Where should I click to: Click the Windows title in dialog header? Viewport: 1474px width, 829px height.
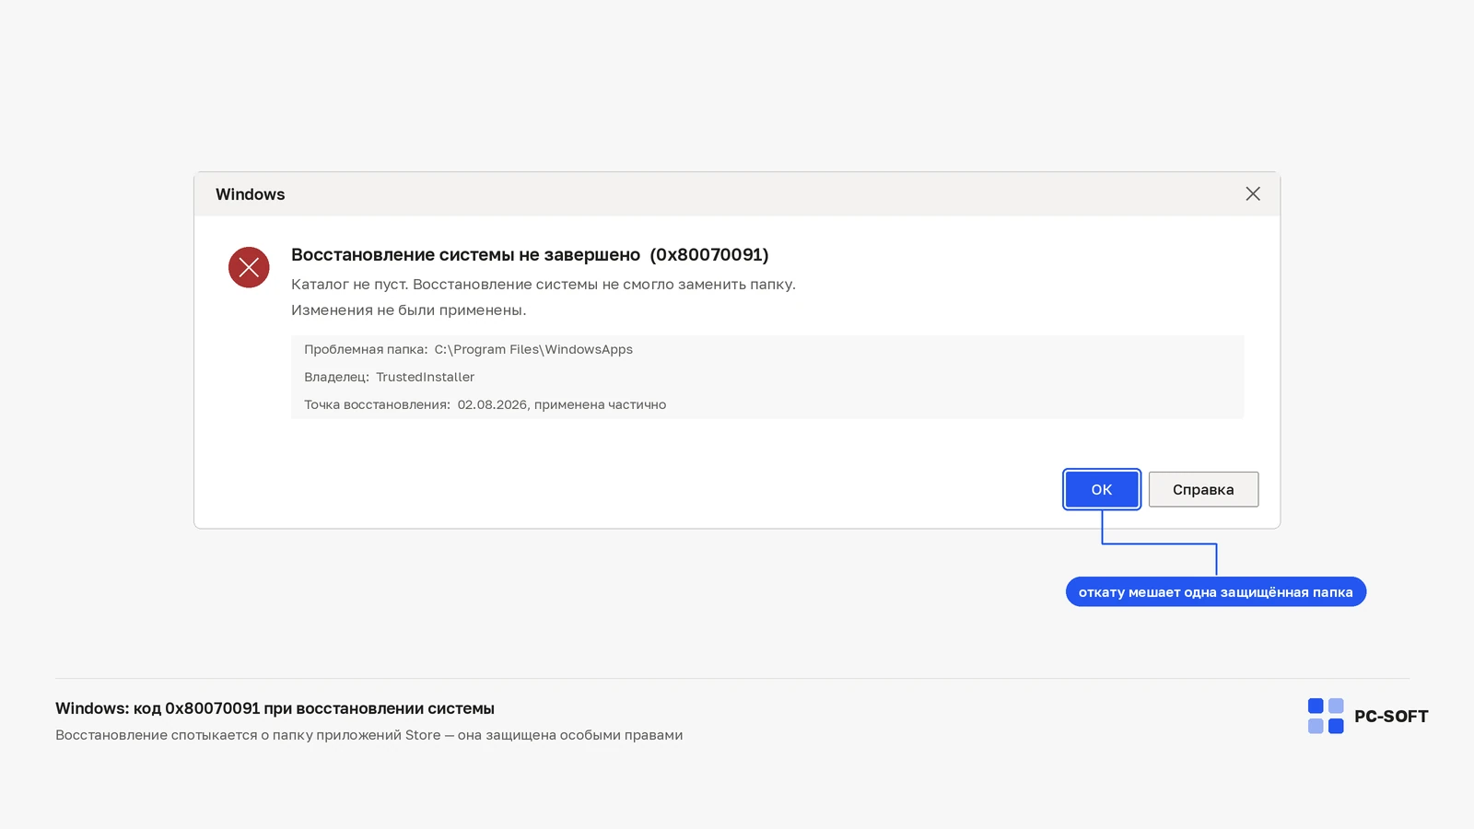251,194
